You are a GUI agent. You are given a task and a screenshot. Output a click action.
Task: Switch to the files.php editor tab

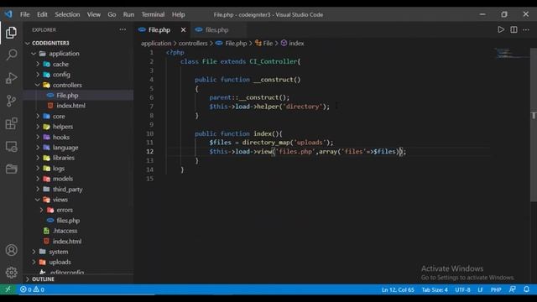[x=216, y=30]
